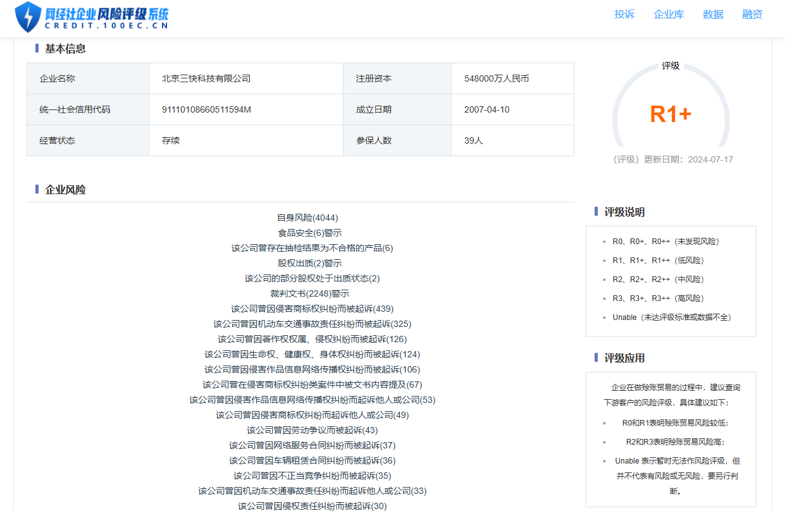
Task: Click 曾因不正当竞争纠纷而被起诉(35) line
Action: tap(312, 476)
